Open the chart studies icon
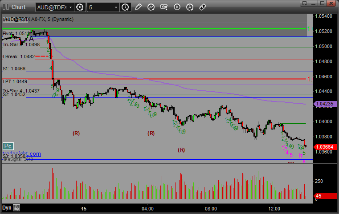Screen dimensions: 339x214 pos(151,7)
